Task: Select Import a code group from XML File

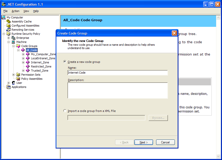Action: click(x=65, y=111)
